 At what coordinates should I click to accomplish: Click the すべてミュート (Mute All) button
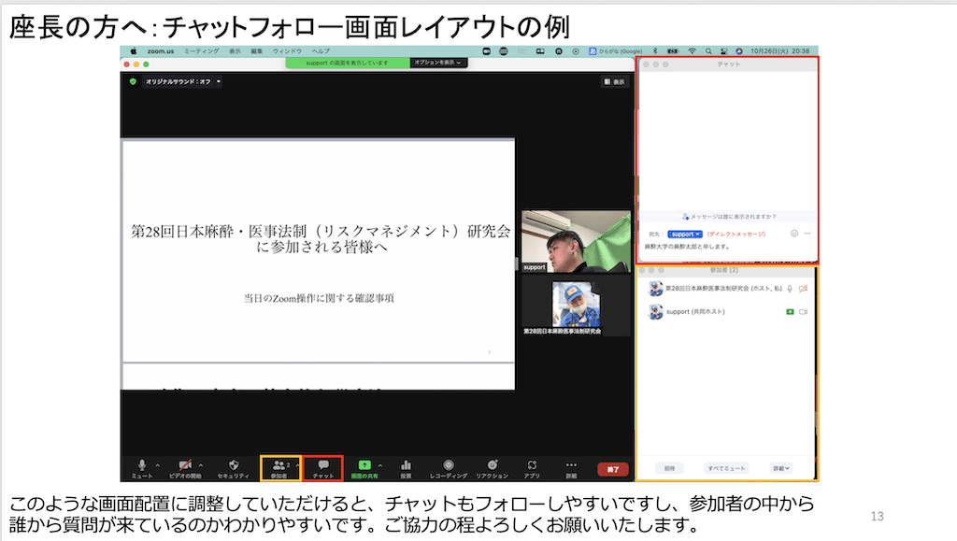click(x=728, y=467)
